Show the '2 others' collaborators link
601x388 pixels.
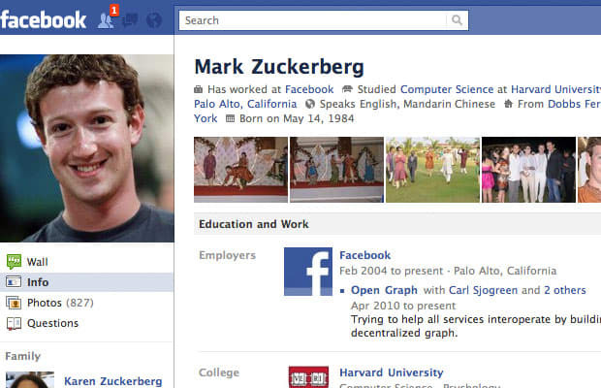click(565, 290)
